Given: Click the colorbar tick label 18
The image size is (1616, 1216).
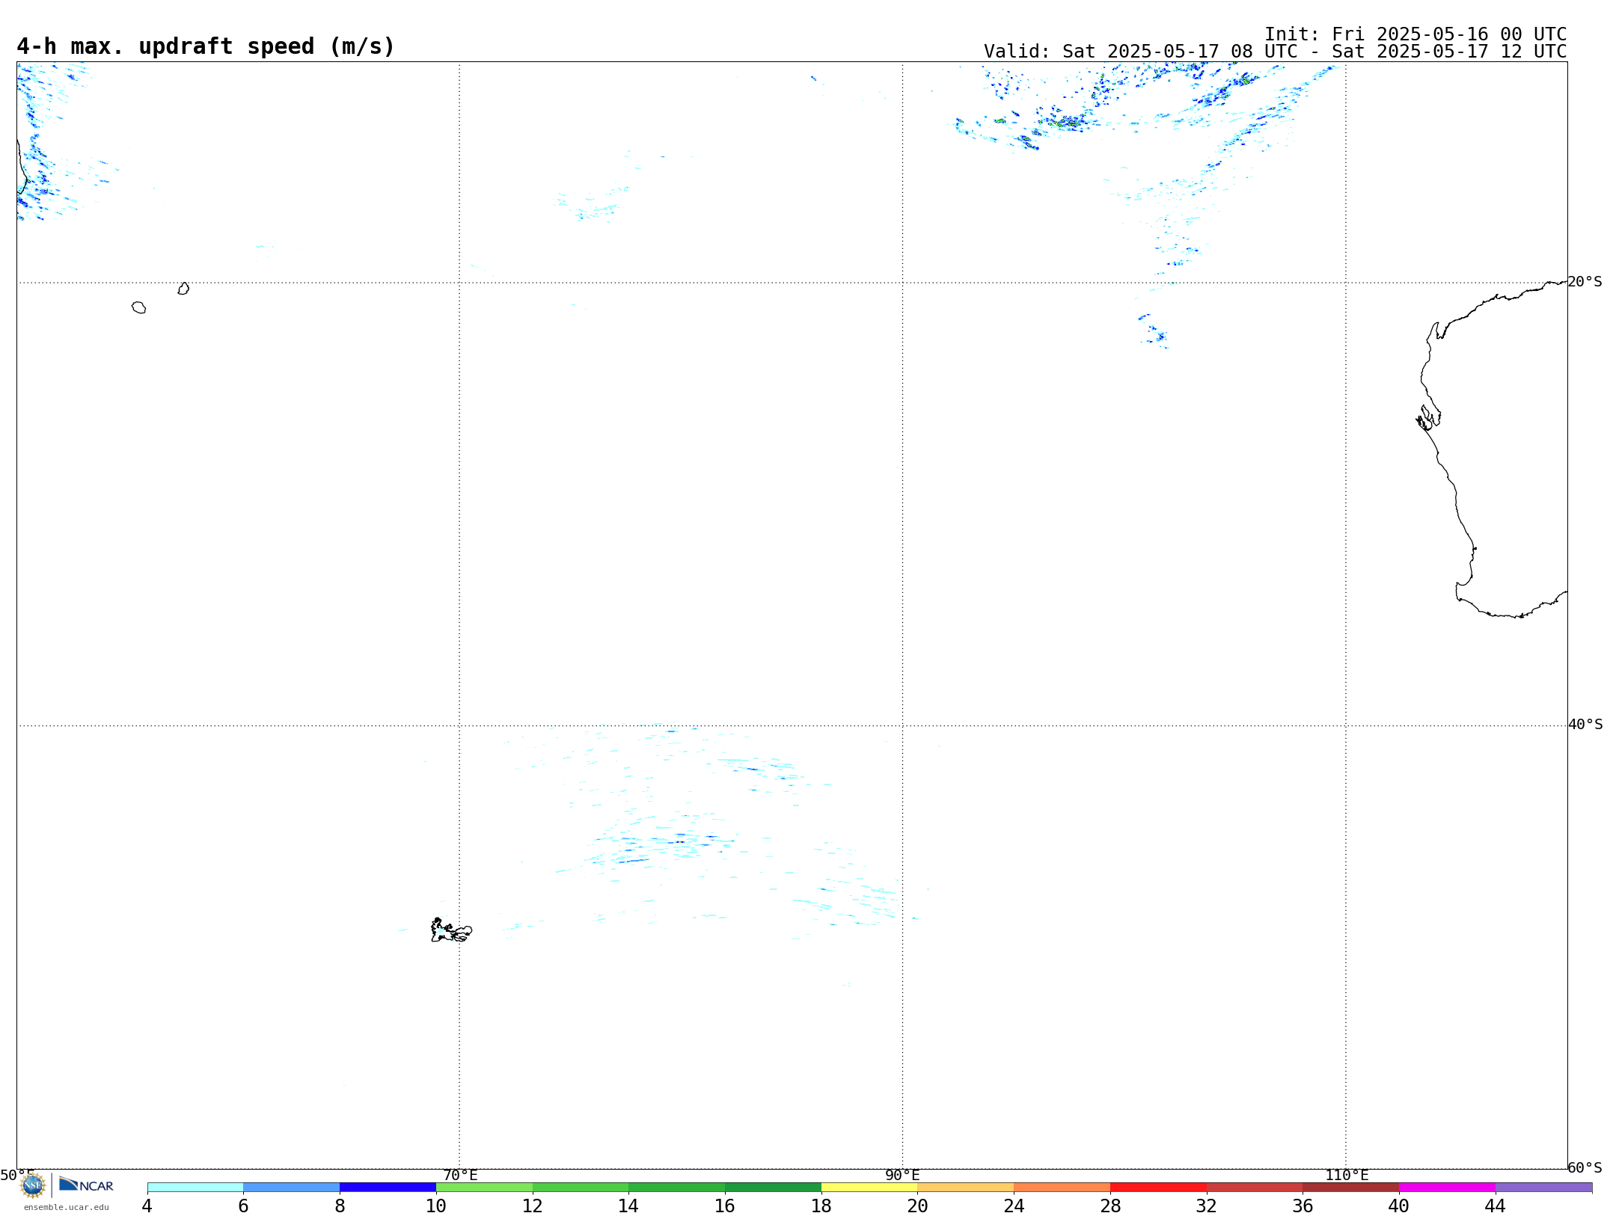Looking at the screenshot, I should pyautogui.click(x=821, y=1206).
